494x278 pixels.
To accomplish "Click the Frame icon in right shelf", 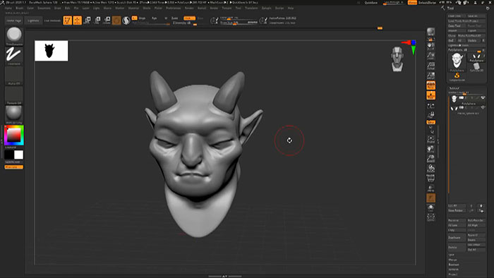I will click(x=430, y=140).
